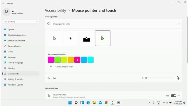Open taskbar Search
This screenshot has height=106, width=188.
pyautogui.click(x=76, y=103)
